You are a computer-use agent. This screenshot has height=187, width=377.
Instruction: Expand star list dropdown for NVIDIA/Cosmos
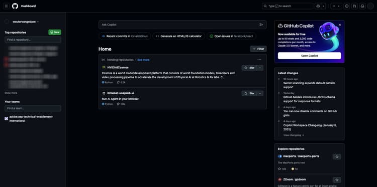click(260, 68)
